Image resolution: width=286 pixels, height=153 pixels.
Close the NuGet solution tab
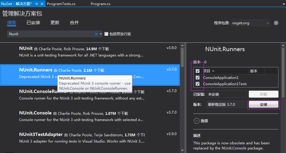tap(42, 4)
